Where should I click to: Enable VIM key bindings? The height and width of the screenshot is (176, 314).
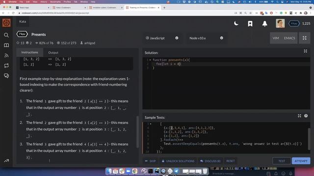pos(276,38)
